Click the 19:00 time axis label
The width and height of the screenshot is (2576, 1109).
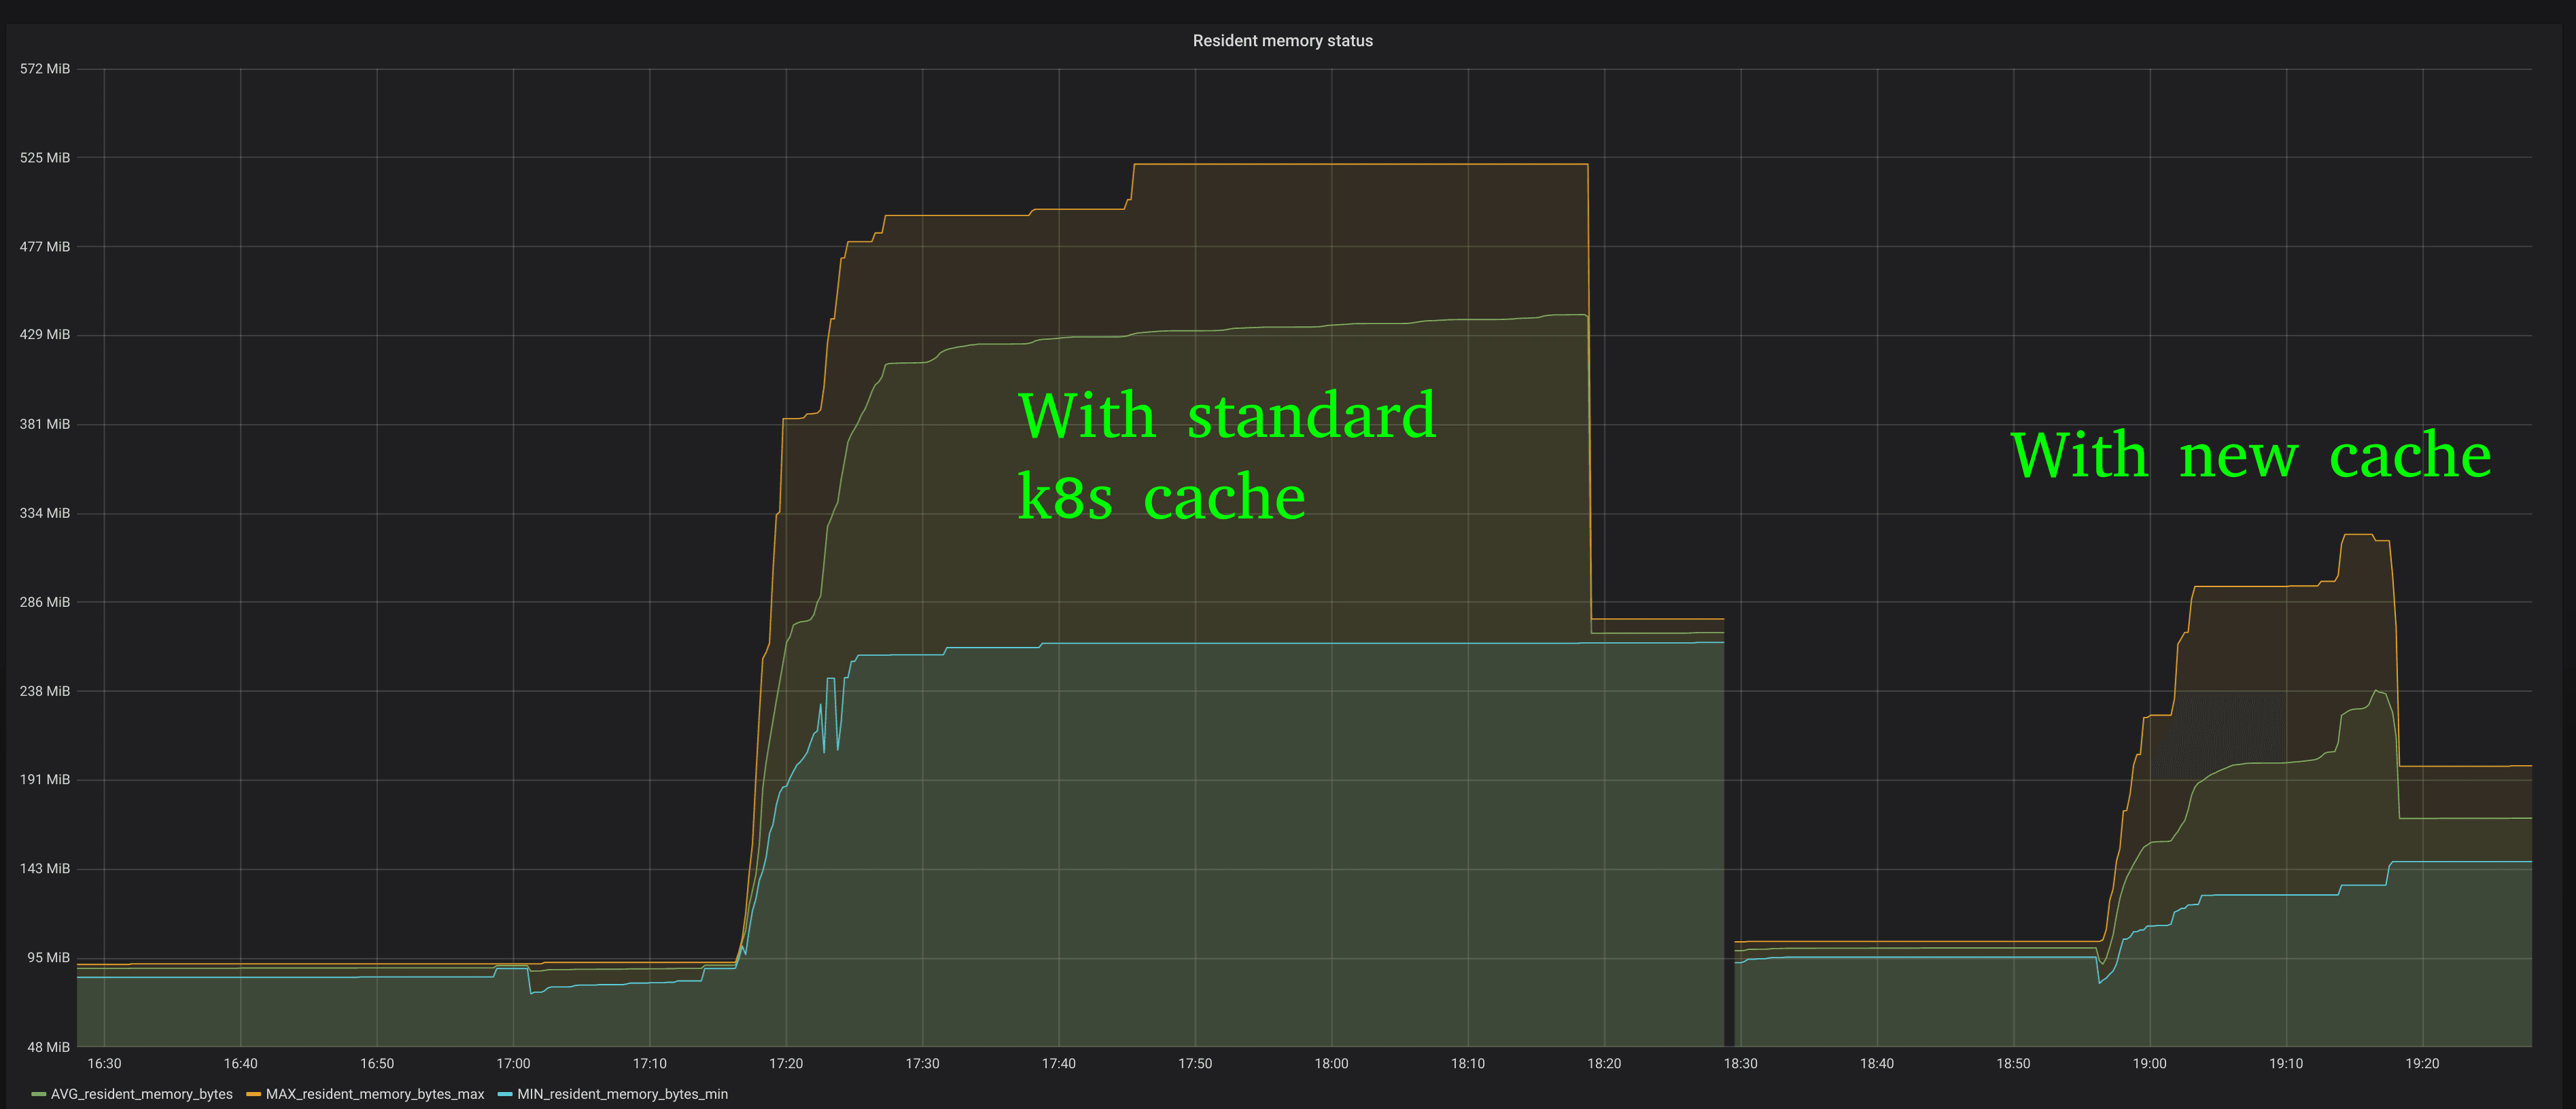2149,1064
